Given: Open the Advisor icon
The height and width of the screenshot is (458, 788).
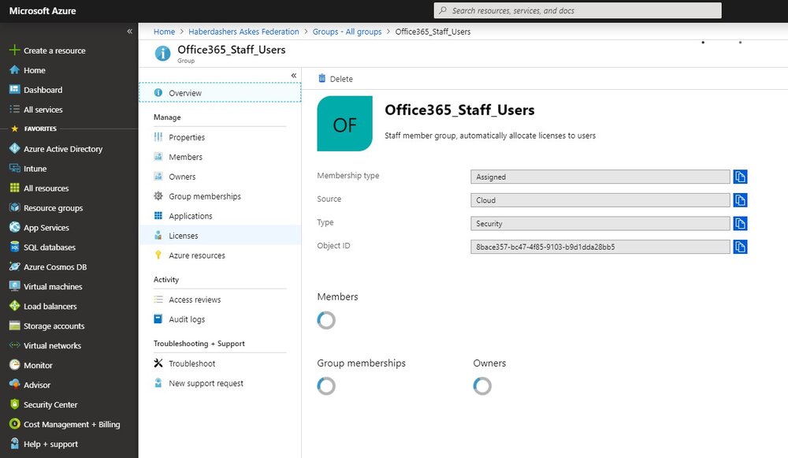Looking at the screenshot, I should (x=14, y=385).
